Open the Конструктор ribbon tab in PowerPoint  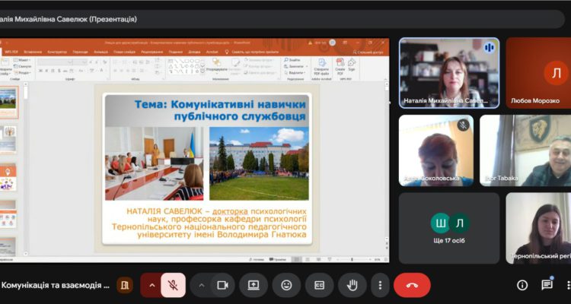[57, 52]
